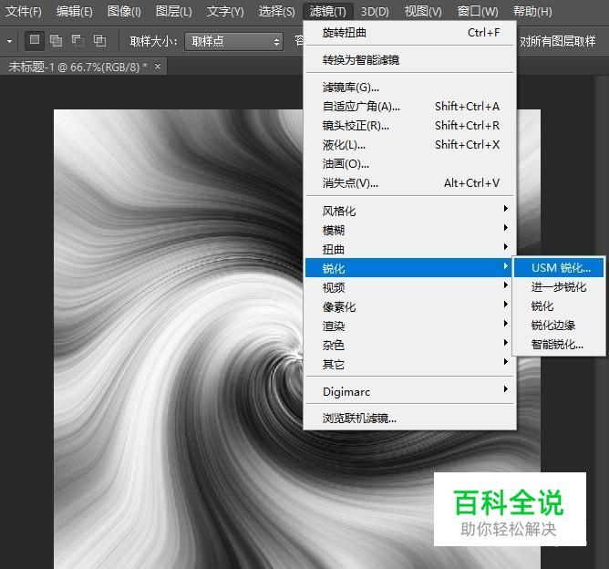Choose plain 锐化 in the submenu

pos(559,306)
